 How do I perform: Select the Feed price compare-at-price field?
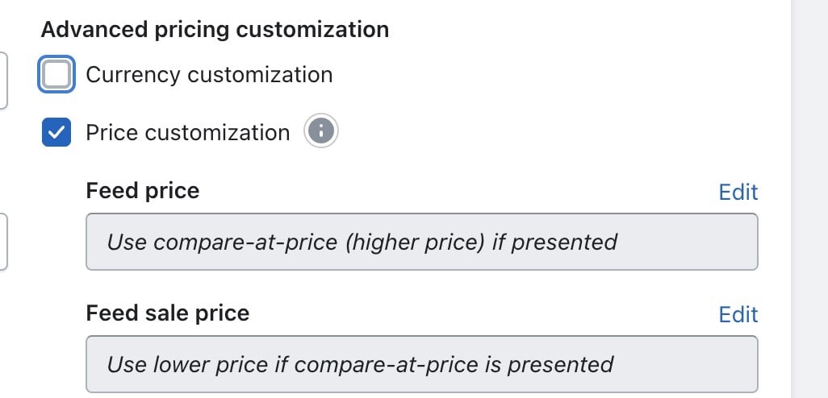point(422,242)
